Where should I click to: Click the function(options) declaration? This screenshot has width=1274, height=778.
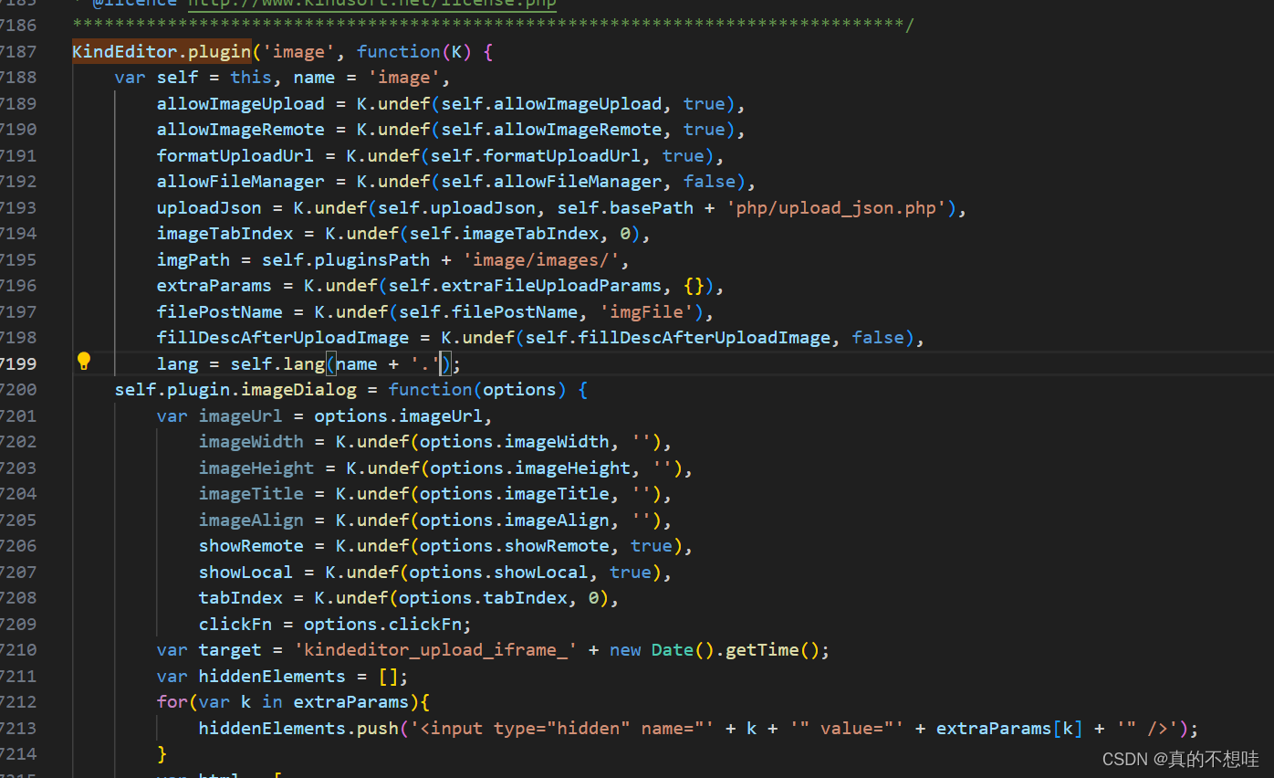(477, 389)
